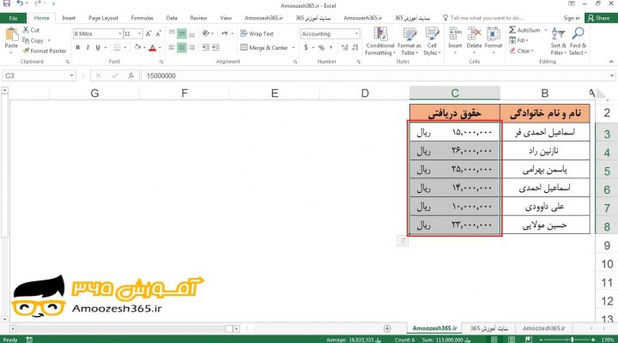
Task: Open Cell Styles gallery
Action: point(432,41)
